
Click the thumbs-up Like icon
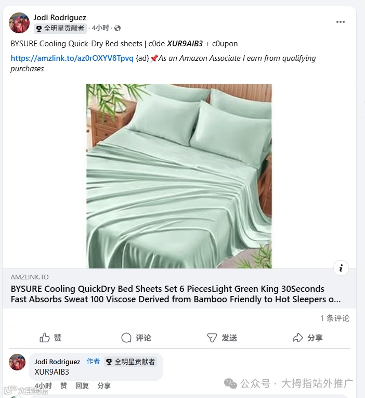tap(45, 338)
